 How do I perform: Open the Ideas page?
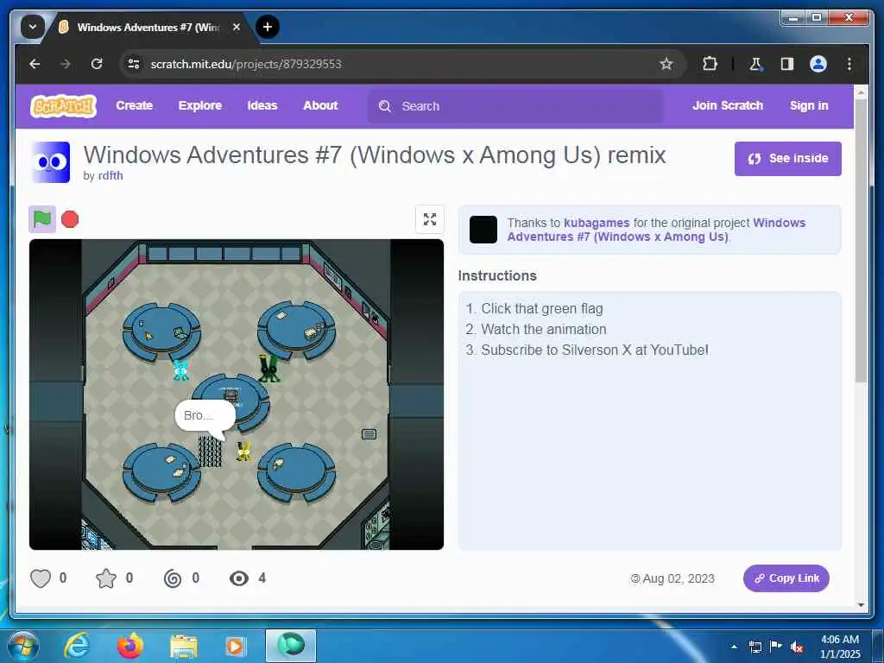(x=262, y=105)
